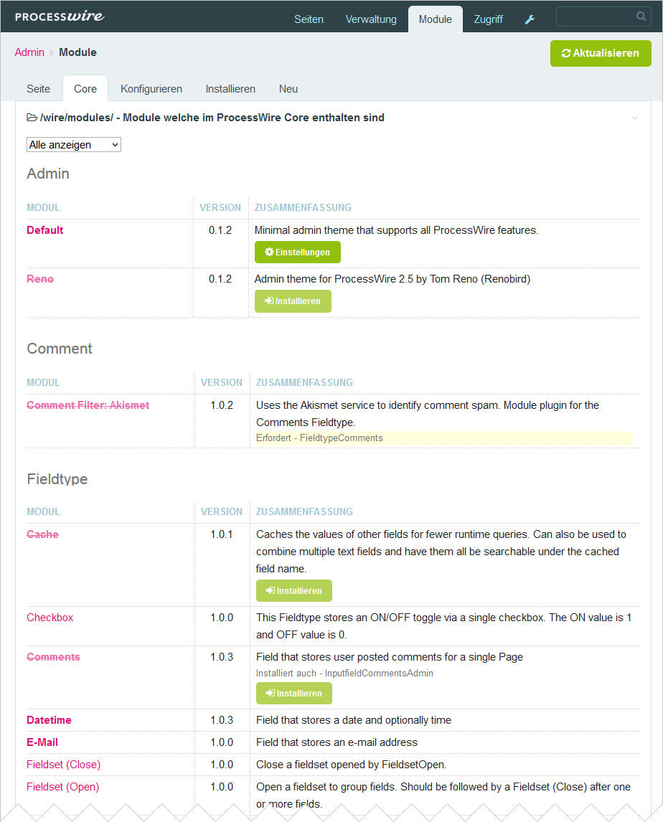This screenshot has width=663, height=822.
Task: Open the Seiten top menu
Action: pyautogui.click(x=309, y=19)
